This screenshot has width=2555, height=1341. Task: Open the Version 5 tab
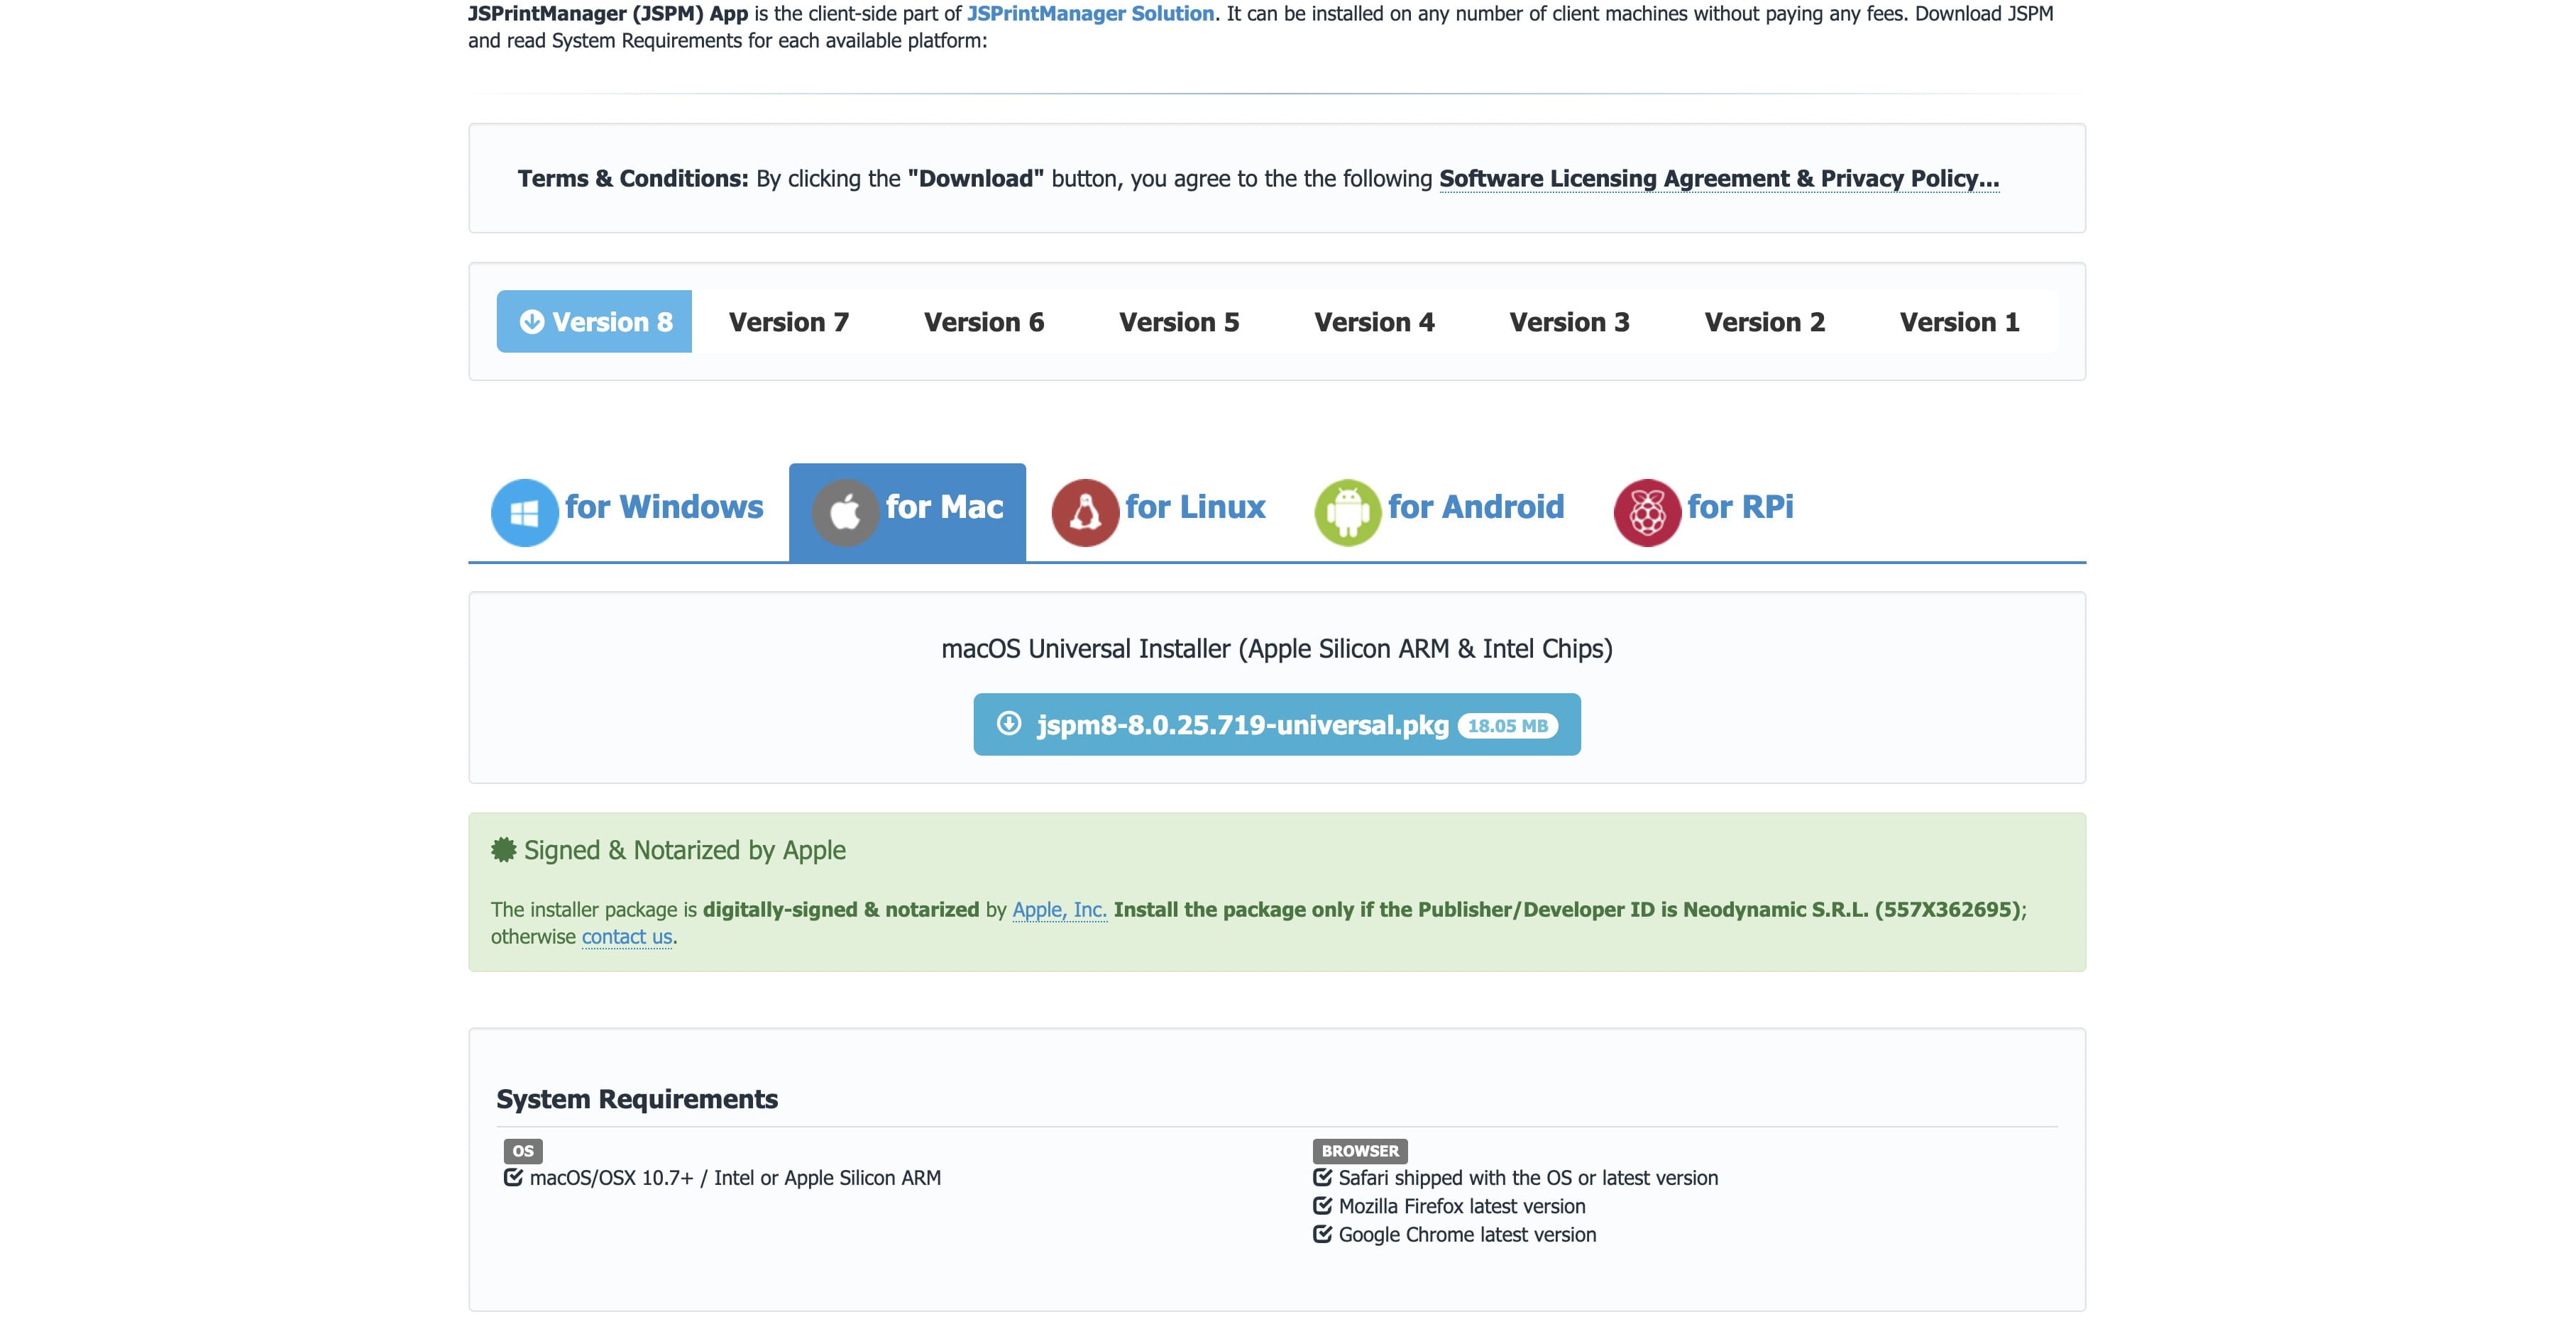(1180, 321)
